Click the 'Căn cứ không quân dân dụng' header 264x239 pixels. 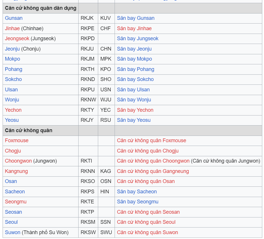[41, 8]
